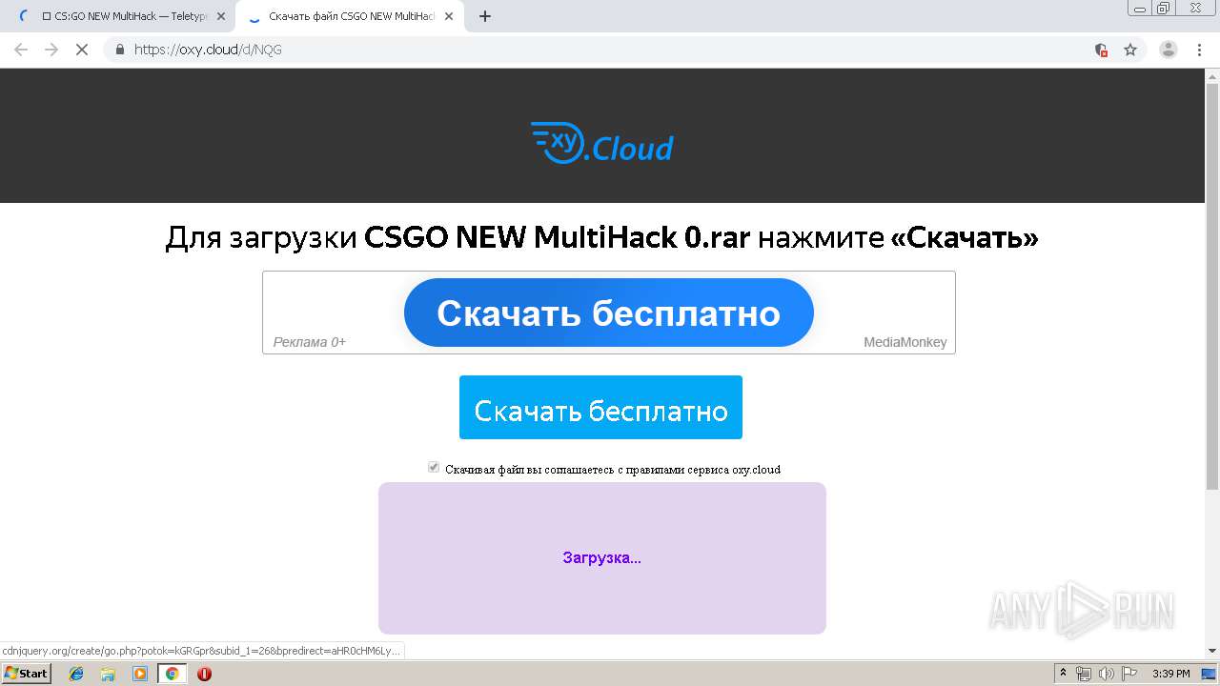The width and height of the screenshot is (1220, 686).
Task: Click the oxy.Cloud logo
Action: click(x=601, y=143)
